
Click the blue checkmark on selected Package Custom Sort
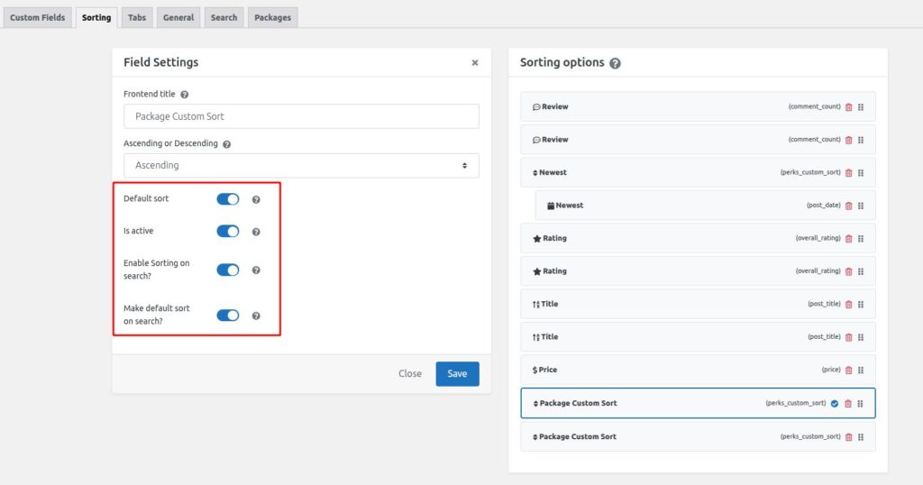pos(835,404)
